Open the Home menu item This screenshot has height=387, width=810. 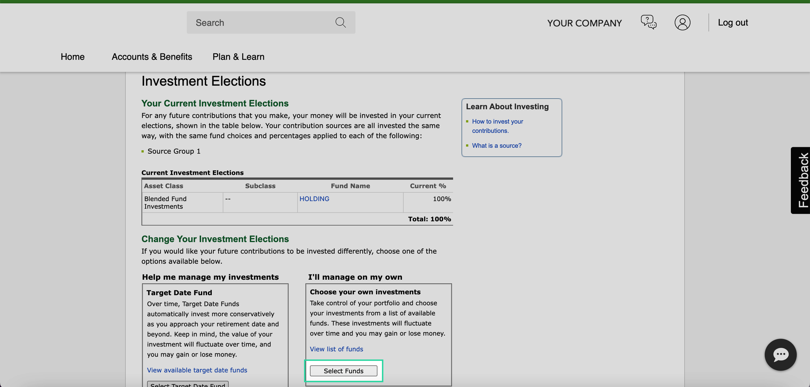[72, 57]
